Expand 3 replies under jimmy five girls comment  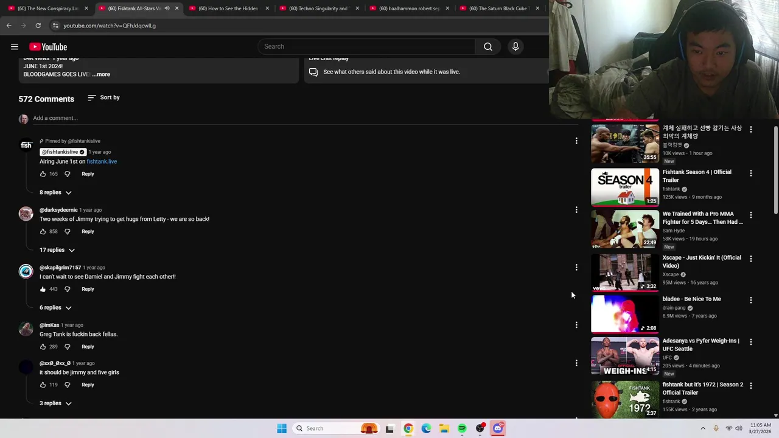click(x=55, y=403)
